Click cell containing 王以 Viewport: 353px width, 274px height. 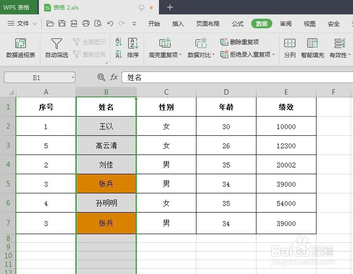pyautogui.click(x=106, y=126)
